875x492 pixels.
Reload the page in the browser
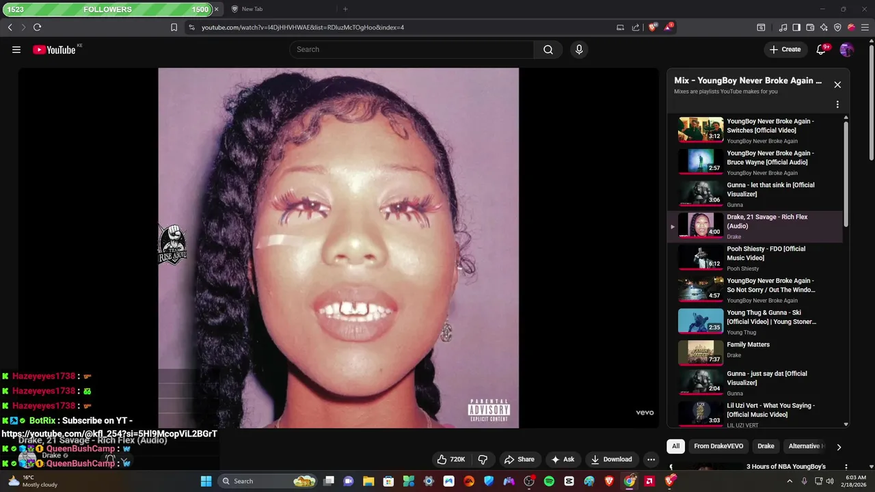tap(37, 27)
